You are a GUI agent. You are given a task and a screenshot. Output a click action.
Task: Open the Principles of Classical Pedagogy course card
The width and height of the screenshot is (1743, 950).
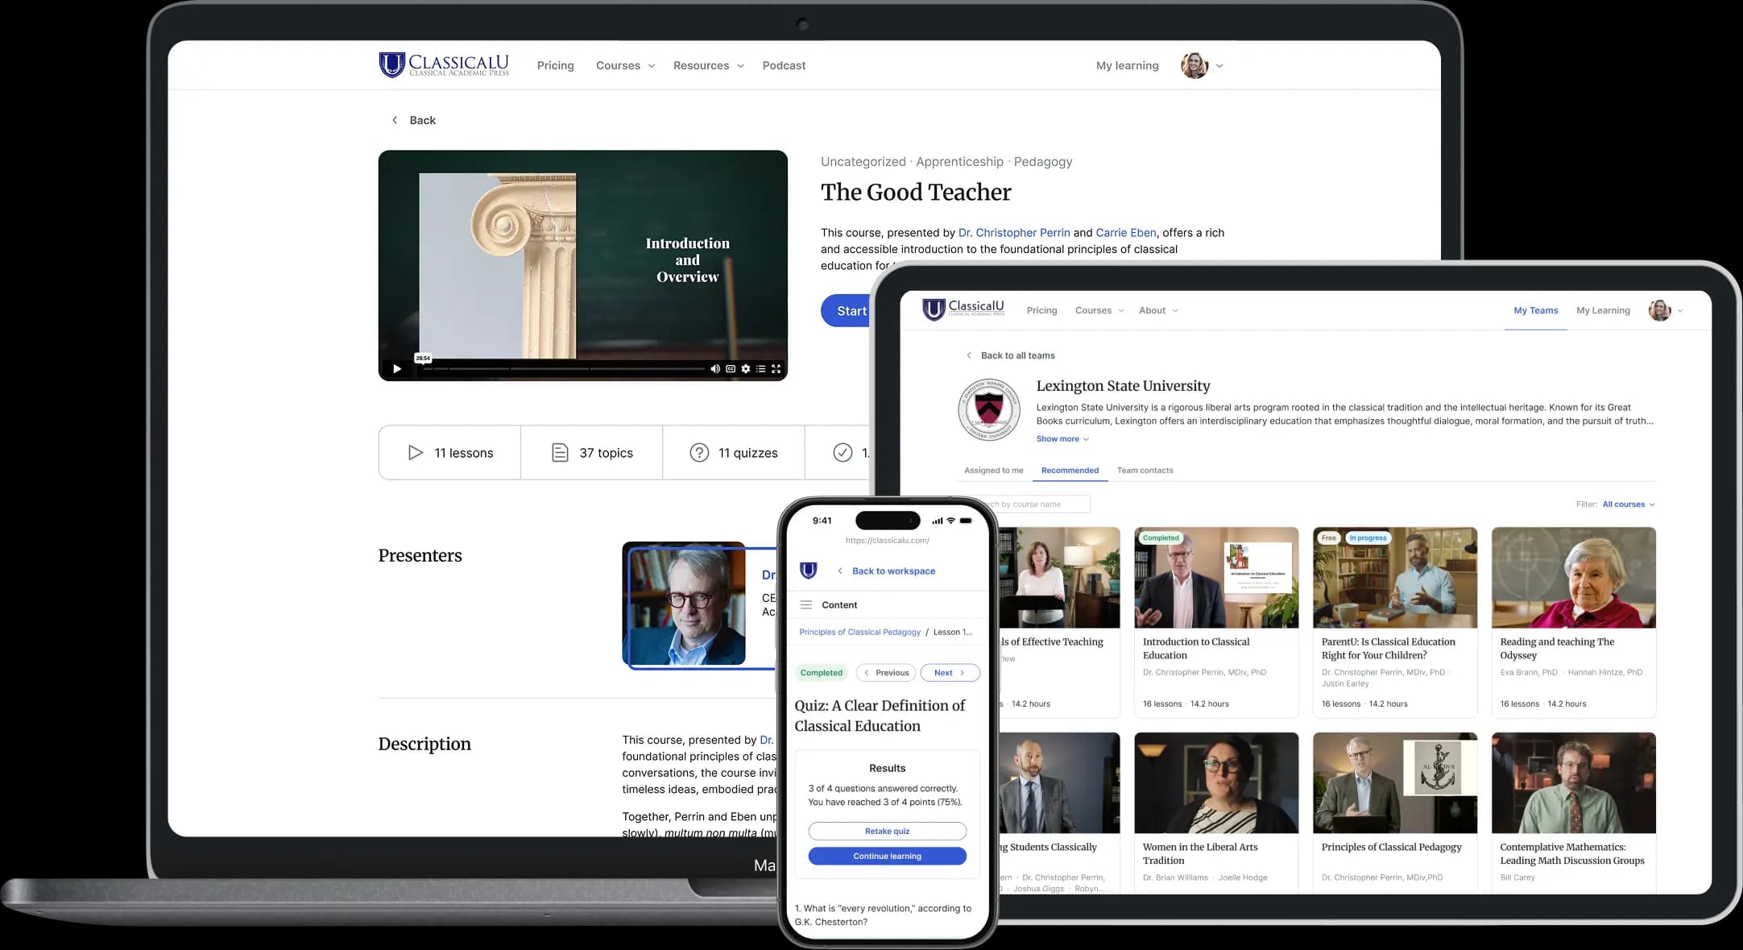pos(1395,812)
